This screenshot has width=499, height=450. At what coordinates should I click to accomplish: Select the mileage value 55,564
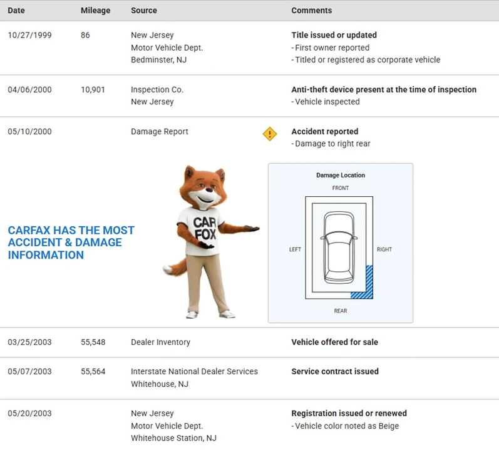coord(93,371)
